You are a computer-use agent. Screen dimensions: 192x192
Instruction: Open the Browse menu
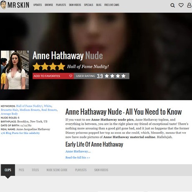[x=49, y=5]
